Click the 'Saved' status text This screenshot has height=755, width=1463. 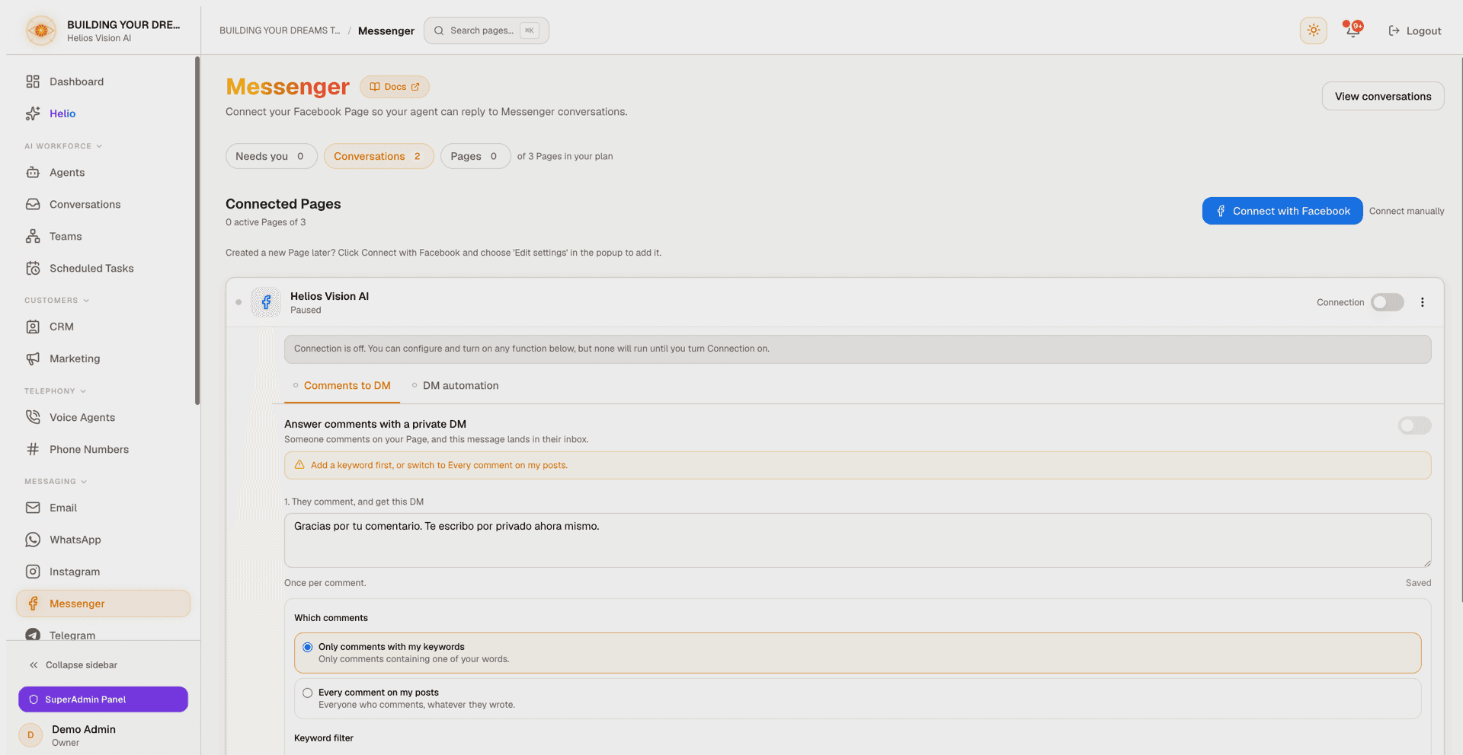[1419, 583]
